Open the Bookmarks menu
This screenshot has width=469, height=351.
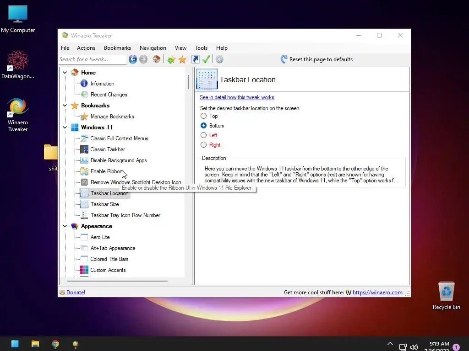(117, 48)
